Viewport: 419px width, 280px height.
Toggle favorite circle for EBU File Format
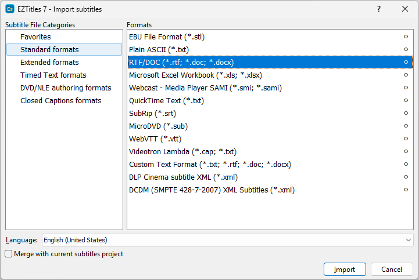pos(406,37)
